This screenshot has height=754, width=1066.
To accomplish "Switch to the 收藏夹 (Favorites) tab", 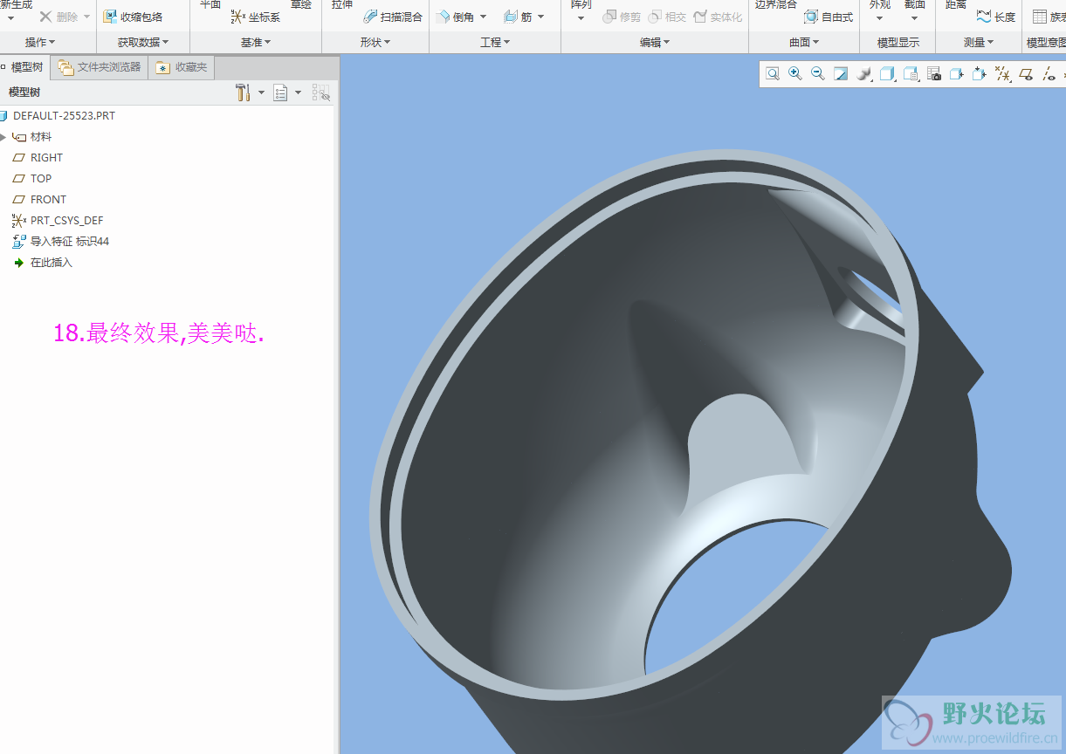I will (x=182, y=67).
